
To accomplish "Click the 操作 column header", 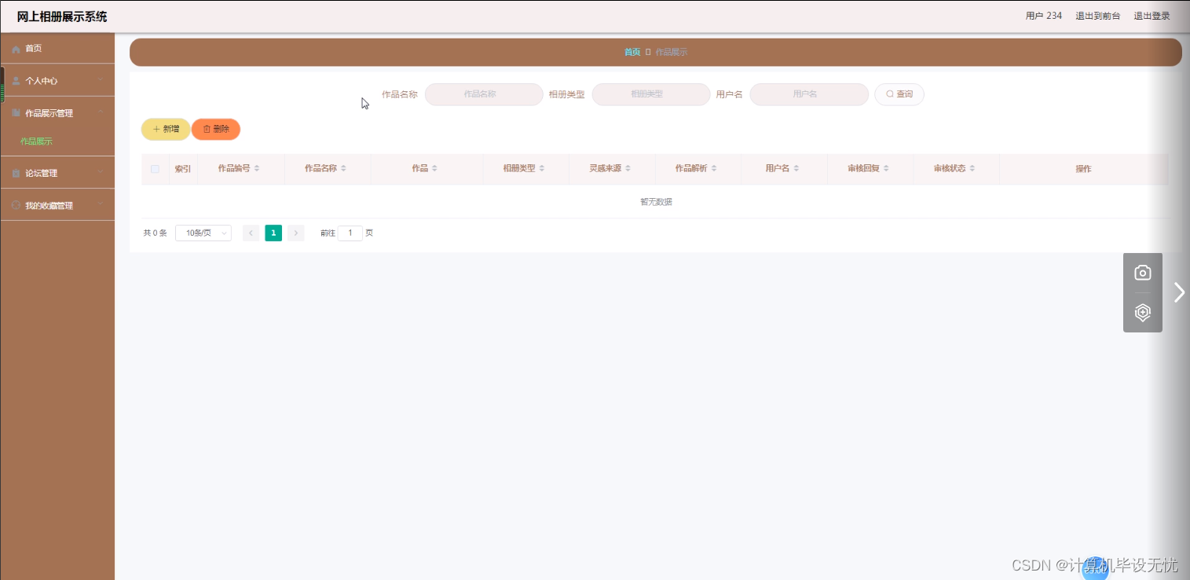I will pyautogui.click(x=1083, y=169).
